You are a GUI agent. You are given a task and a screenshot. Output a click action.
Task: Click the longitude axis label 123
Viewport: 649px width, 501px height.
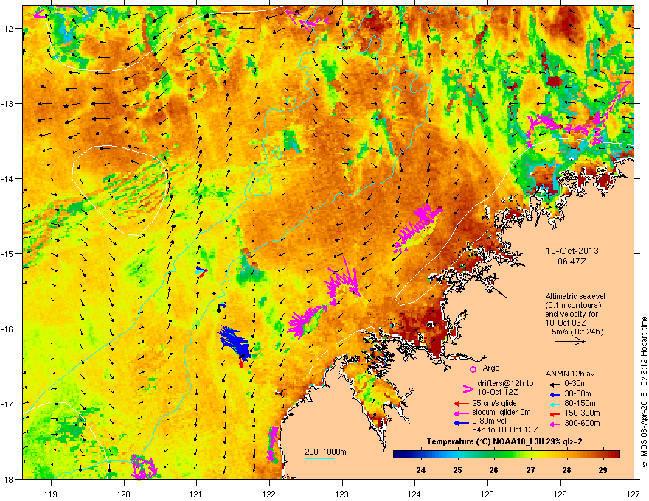pyautogui.click(x=342, y=494)
